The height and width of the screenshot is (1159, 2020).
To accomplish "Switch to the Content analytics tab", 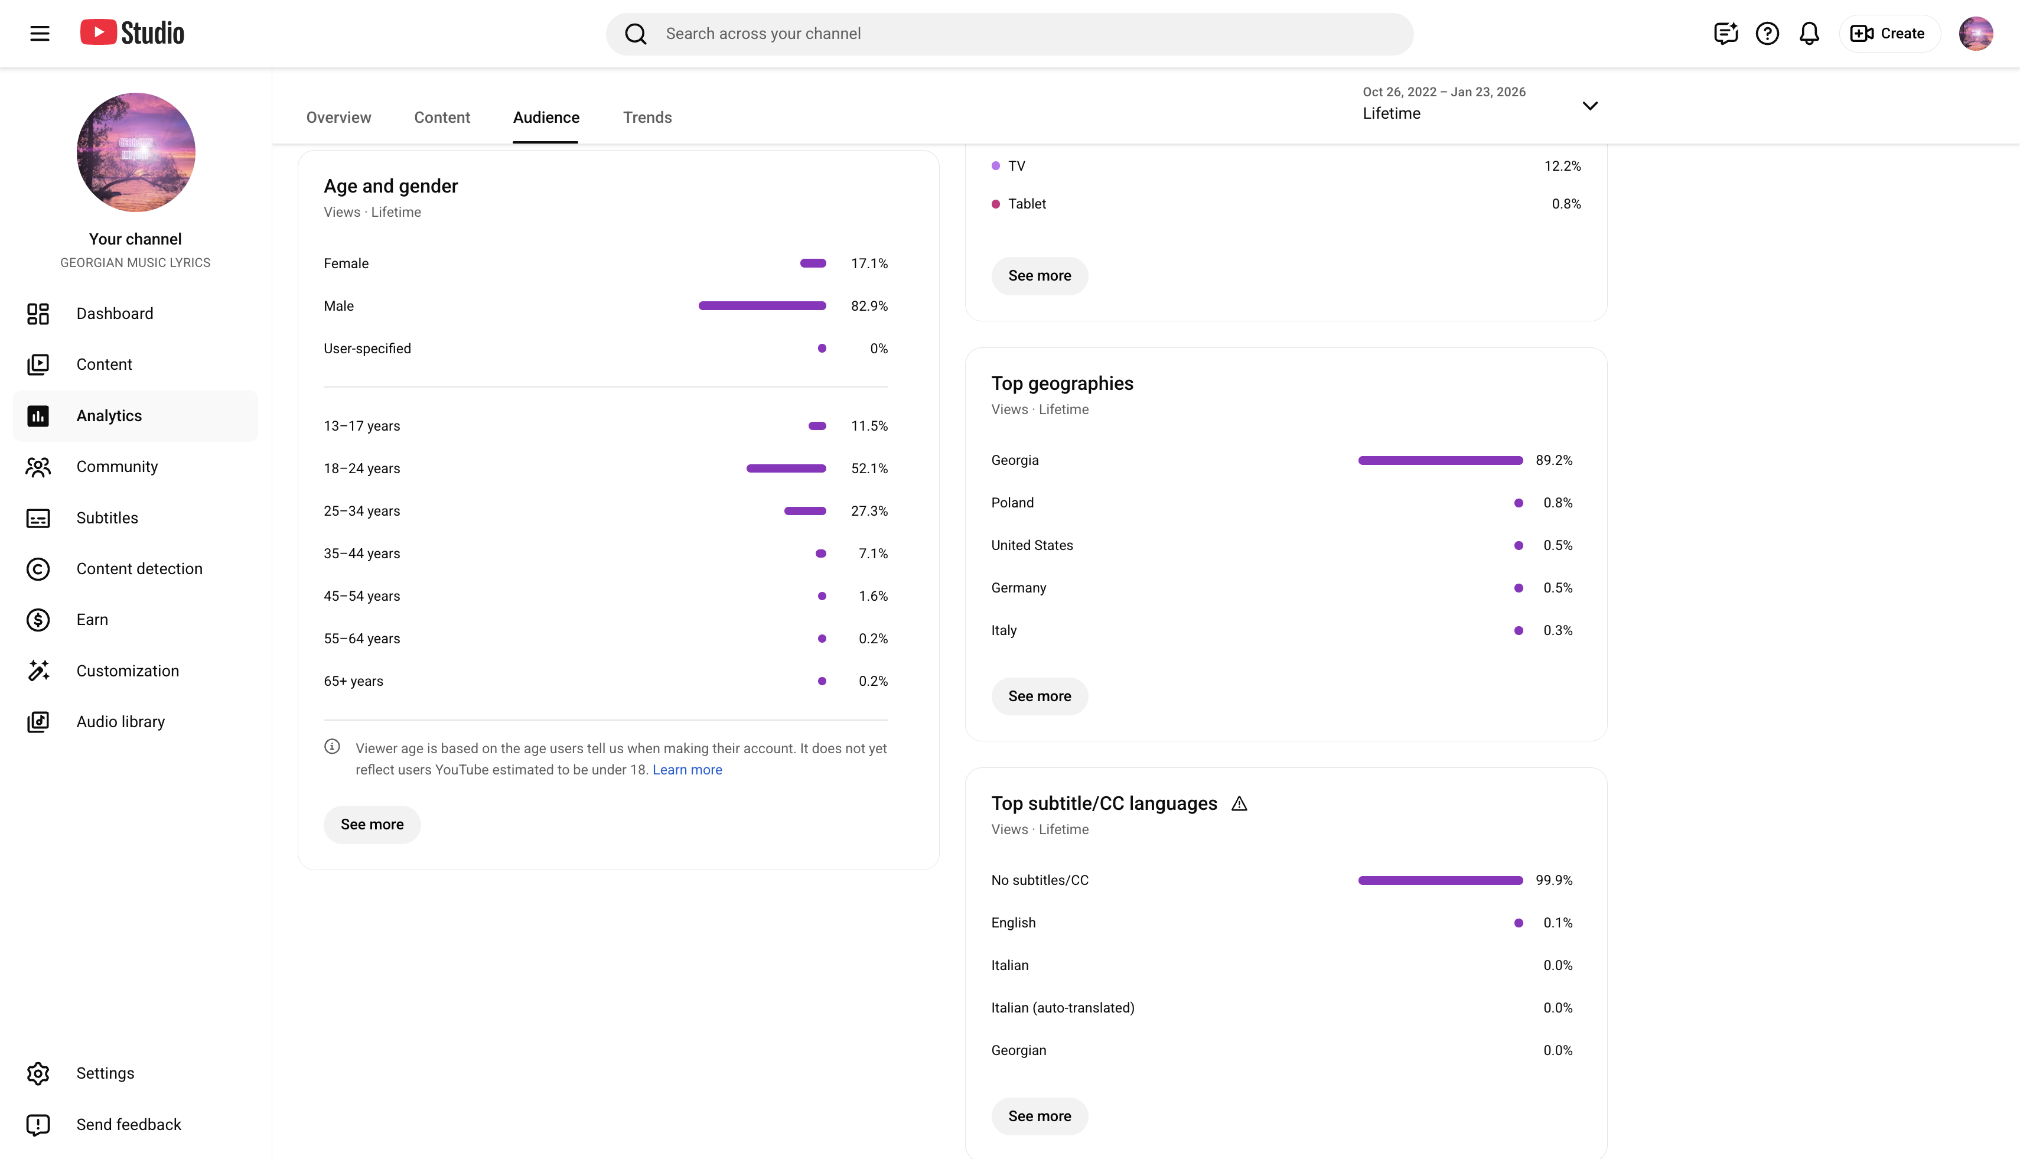I will point(442,118).
